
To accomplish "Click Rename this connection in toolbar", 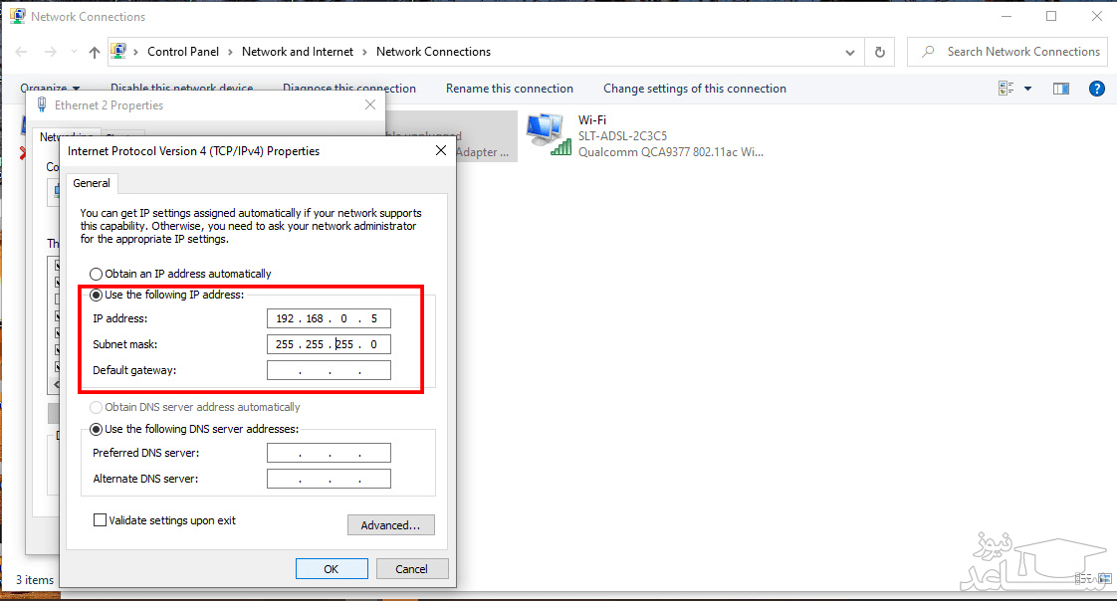I will (x=509, y=89).
